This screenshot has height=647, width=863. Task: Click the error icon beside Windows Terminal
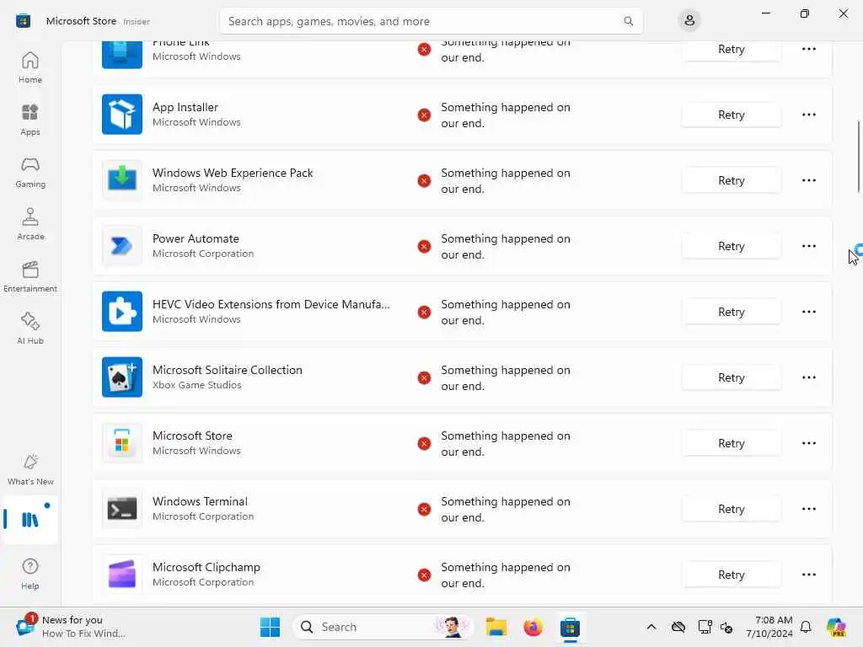(x=424, y=509)
